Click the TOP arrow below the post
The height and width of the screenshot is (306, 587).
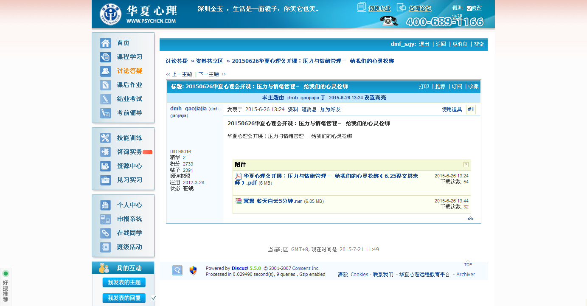(470, 219)
